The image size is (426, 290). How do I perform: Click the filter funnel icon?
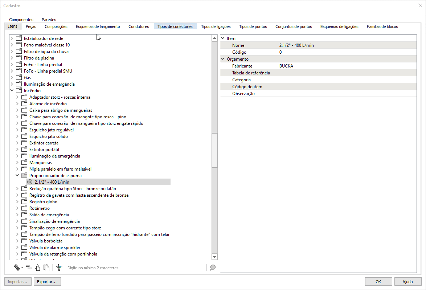point(60,267)
